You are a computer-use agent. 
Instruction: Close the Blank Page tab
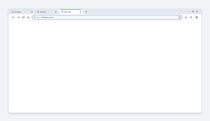(80, 12)
